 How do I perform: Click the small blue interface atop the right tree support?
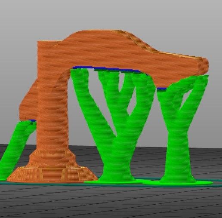(162, 89)
